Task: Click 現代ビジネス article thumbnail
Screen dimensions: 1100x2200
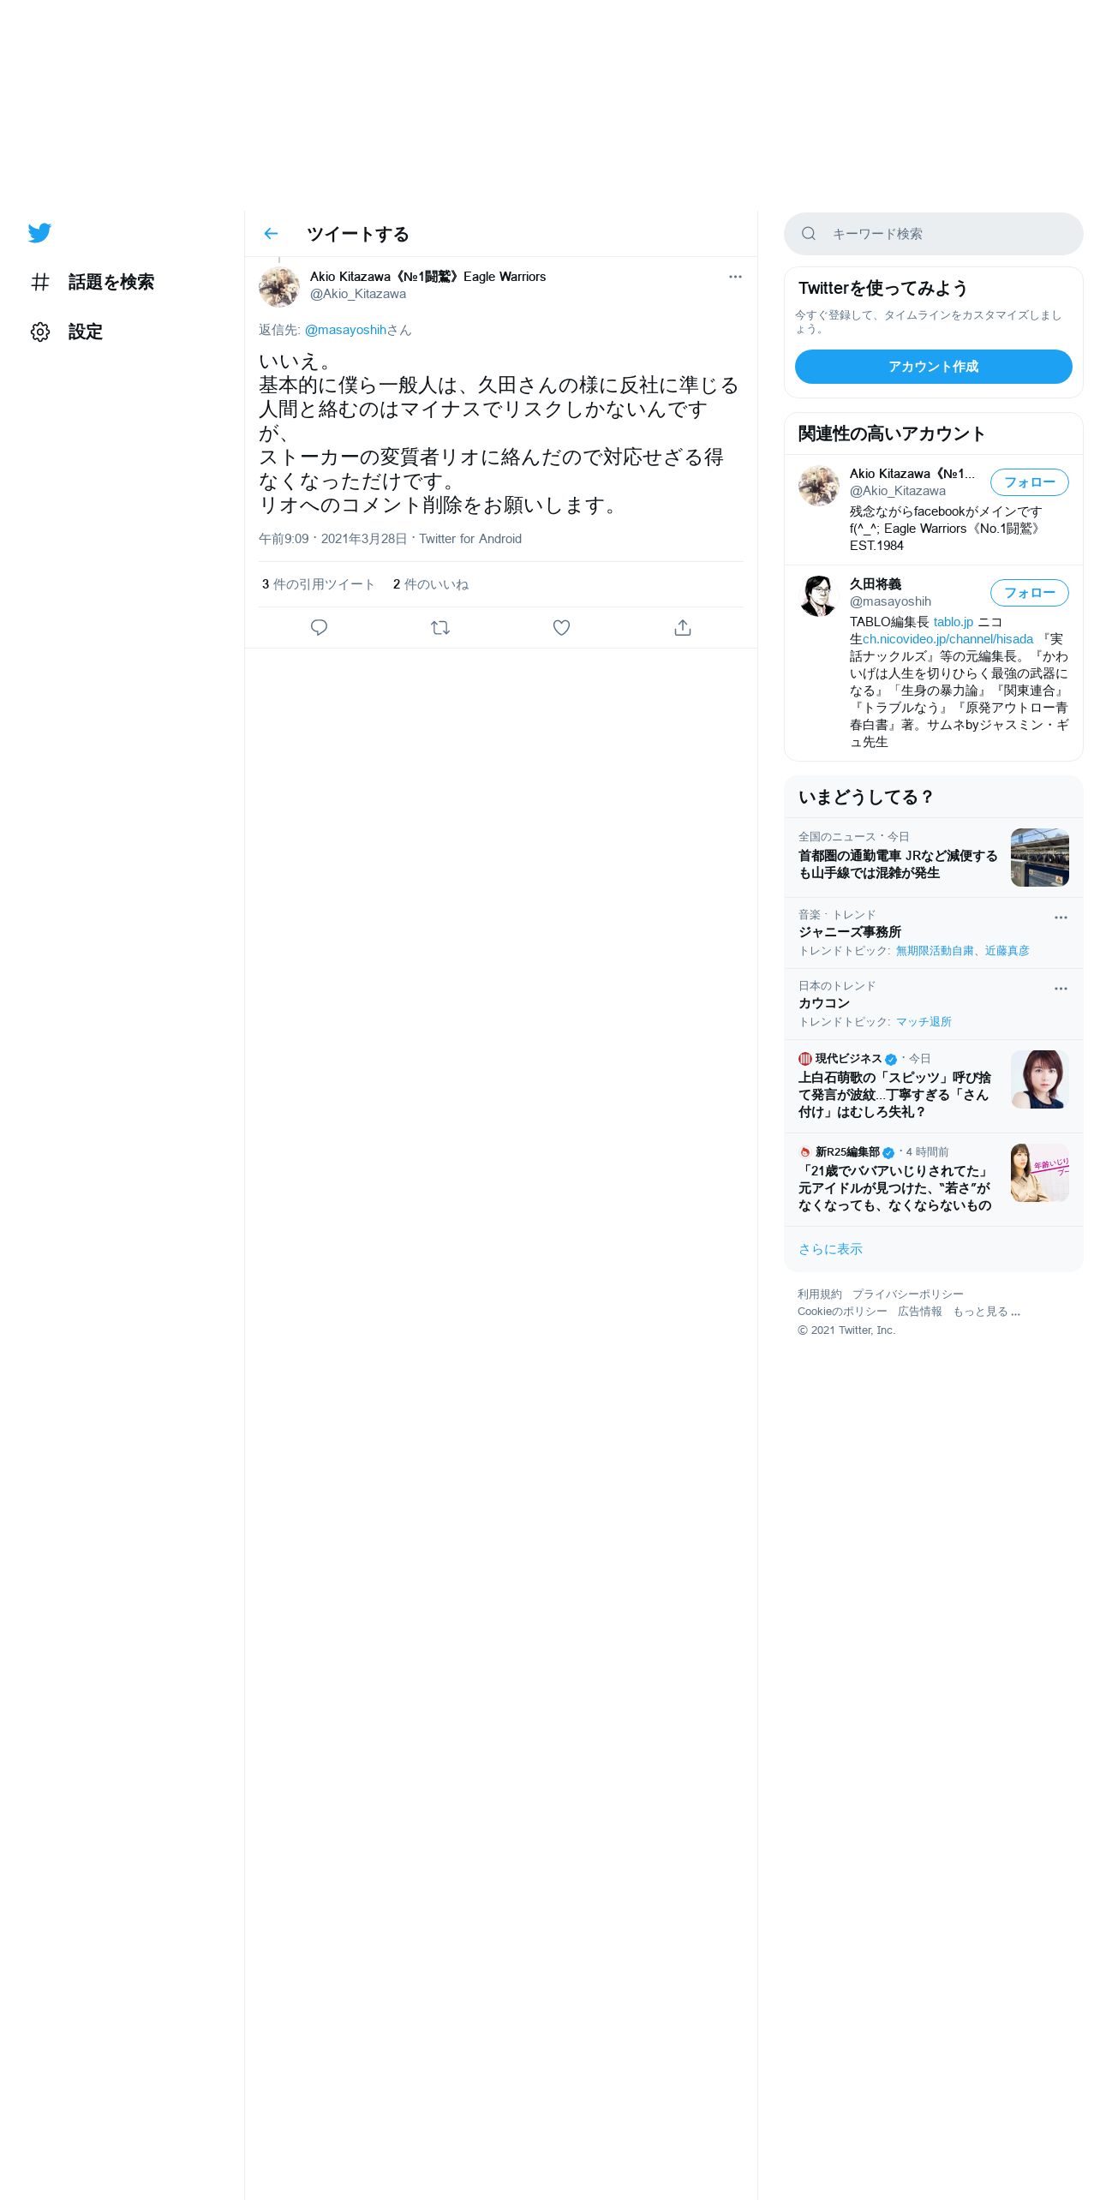Action: tap(1039, 1079)
